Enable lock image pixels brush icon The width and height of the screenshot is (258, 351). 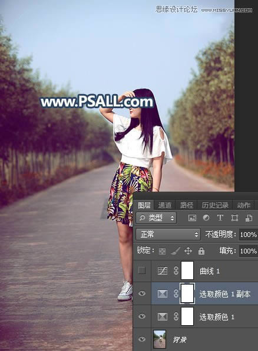pyautogui.click(x=176, y=251)
